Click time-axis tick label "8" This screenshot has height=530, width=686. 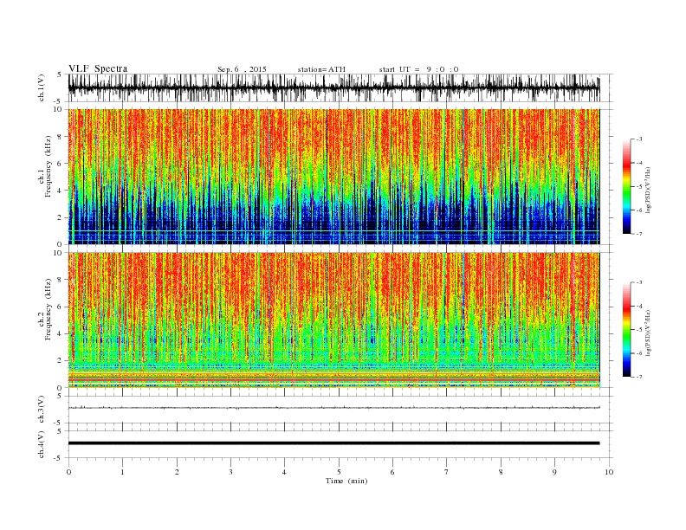click(x=501, y=472)
